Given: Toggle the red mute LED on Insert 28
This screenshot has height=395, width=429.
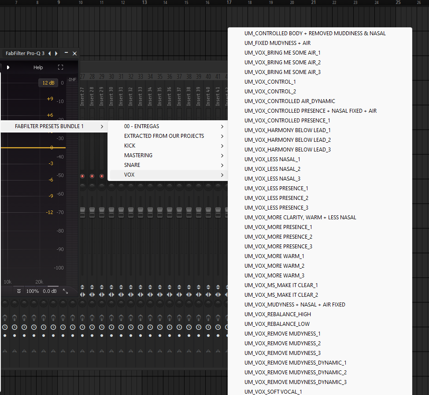Looking at the screenshot, I should pyautogui.click(x=92, y=176).
